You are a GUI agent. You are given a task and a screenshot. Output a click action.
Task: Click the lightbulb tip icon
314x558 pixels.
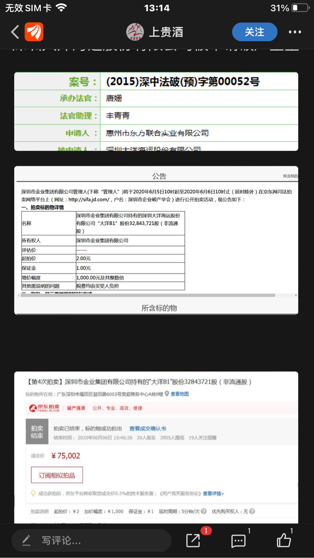[34, 493]
